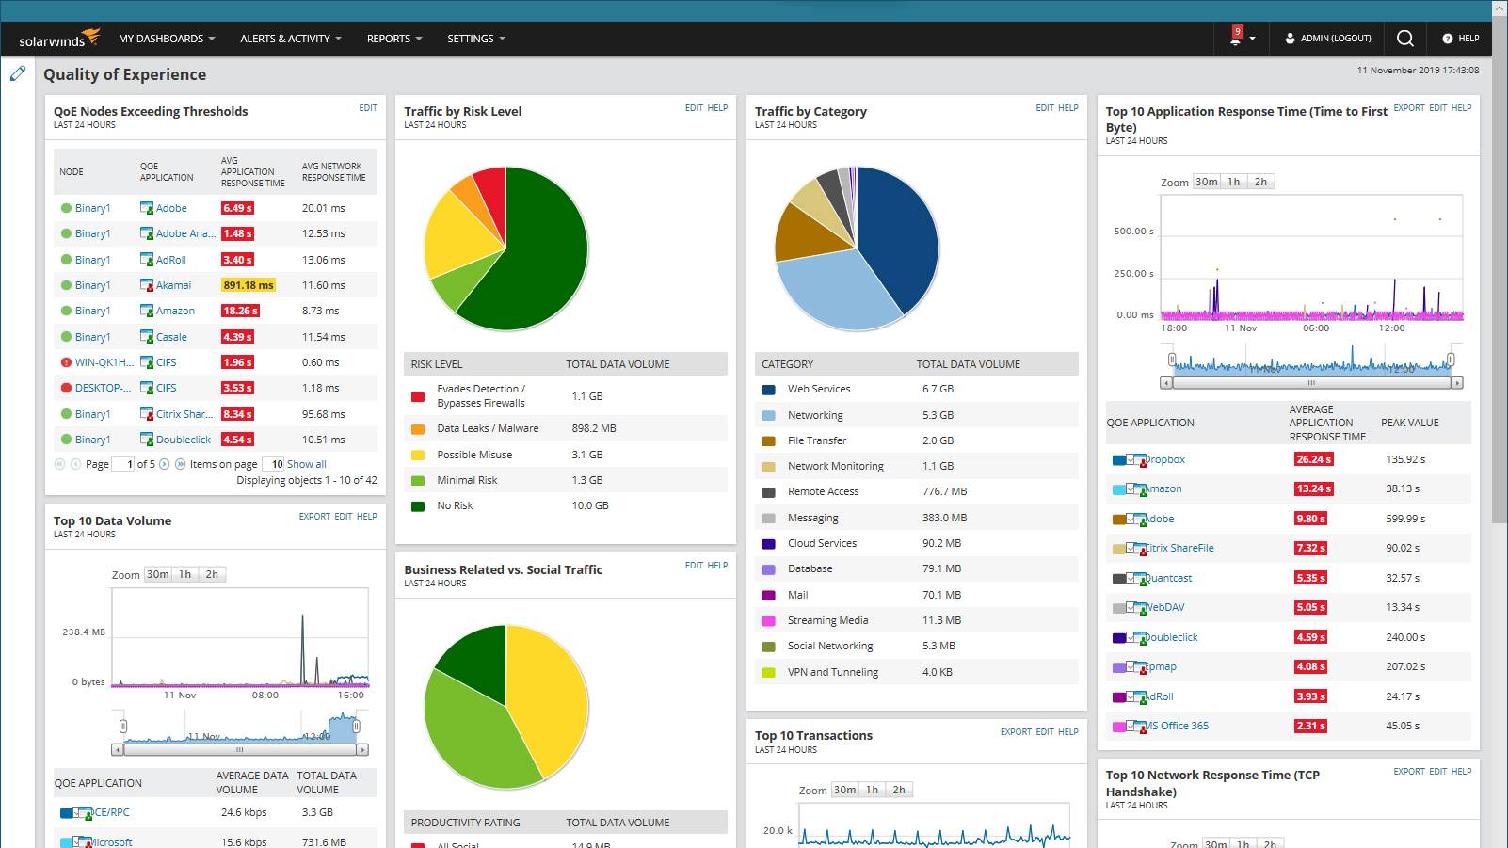Viewport: 1508px width, 848px height.
Task: Click EXPORT on the Top 10 Data Volume widget
Action: [x=314, y=516]
